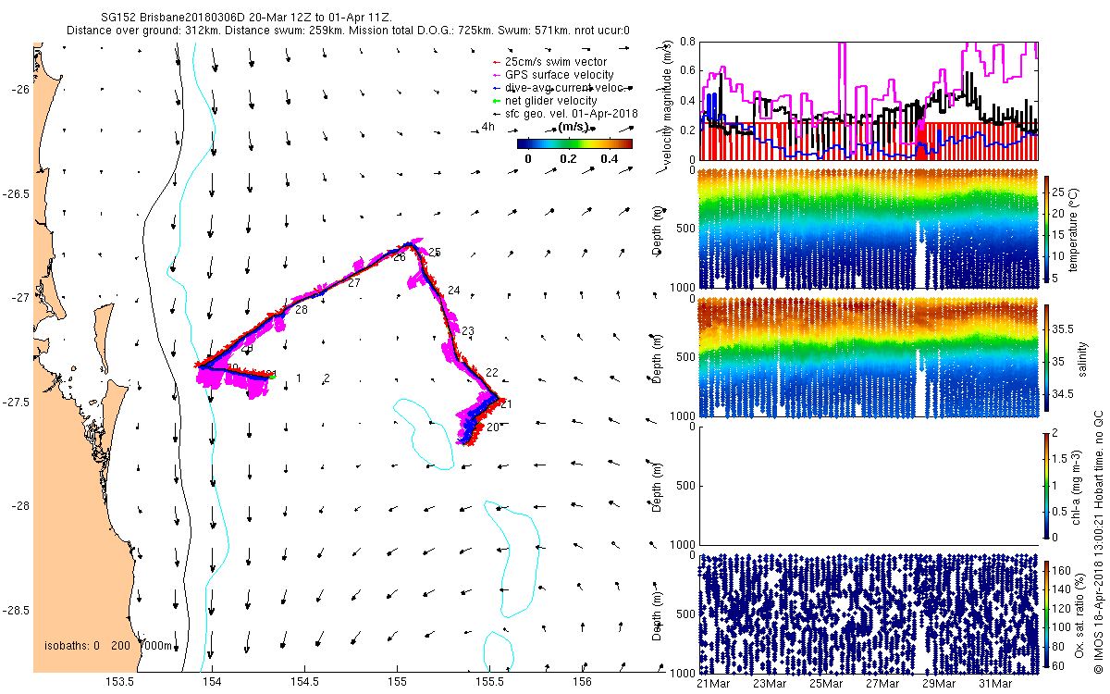
Task: Click the velocity color scale bar in the legend
Action: tap(574, 143)
